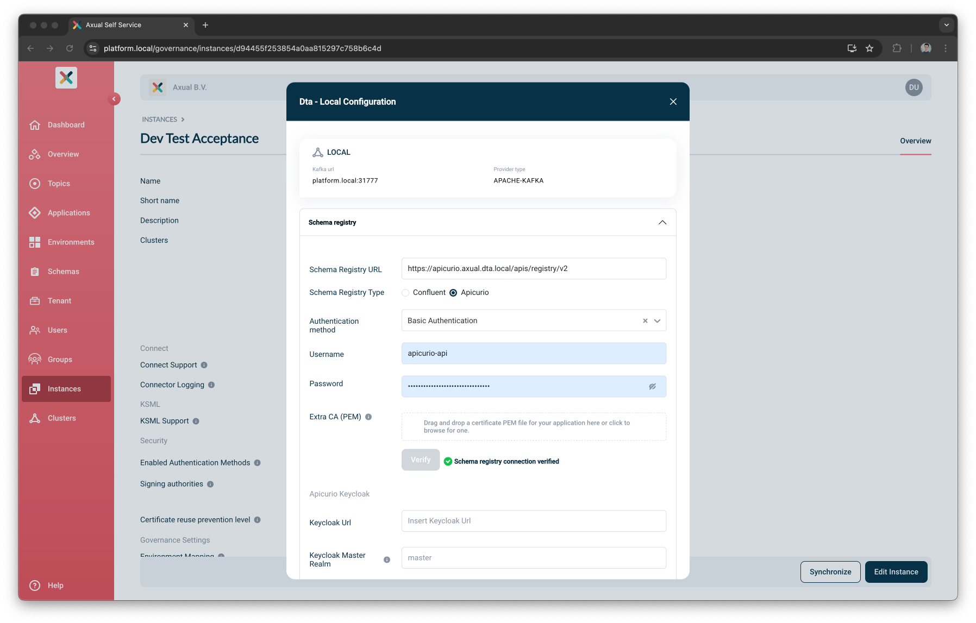Open Schemas in the sidebar
976x623 pixels.
point(66,272)
